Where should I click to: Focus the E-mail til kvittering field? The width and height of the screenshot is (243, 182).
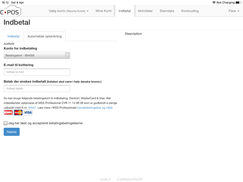[37, 72]
